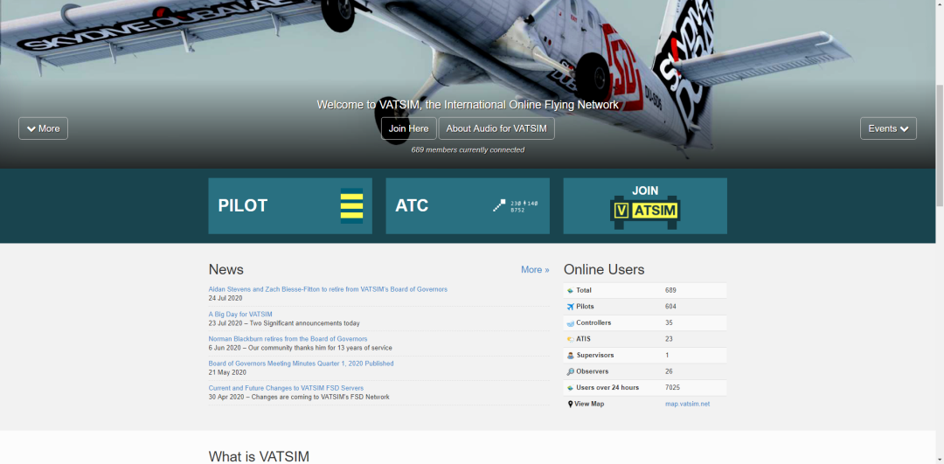The height and width of the screenshot is (464, 944).
Task: Click the yellow pilot stripes icon
Action: pos(351,206)
